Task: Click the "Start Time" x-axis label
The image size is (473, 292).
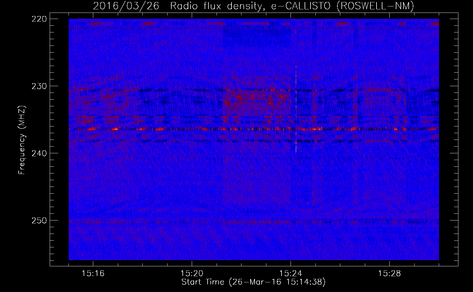Action: point(253,282)
